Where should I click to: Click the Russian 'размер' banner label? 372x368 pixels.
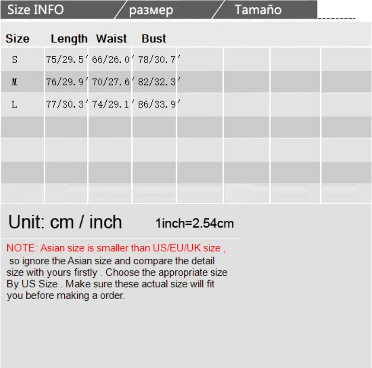(x=151, y=11)
